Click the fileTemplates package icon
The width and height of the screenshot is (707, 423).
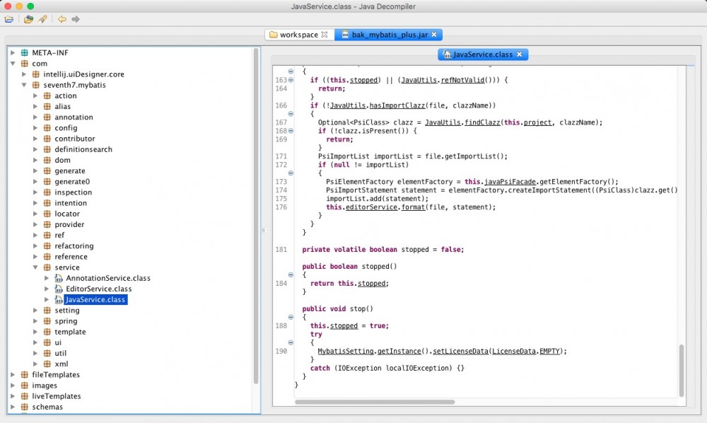tap(25, 375)
